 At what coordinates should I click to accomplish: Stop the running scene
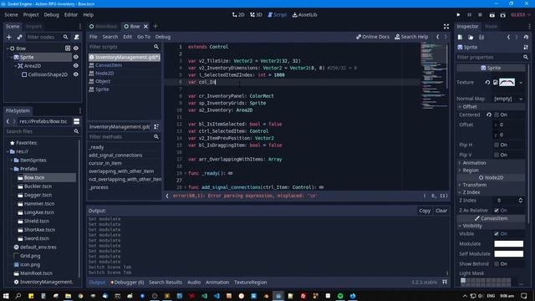click(x=480, y=15)
